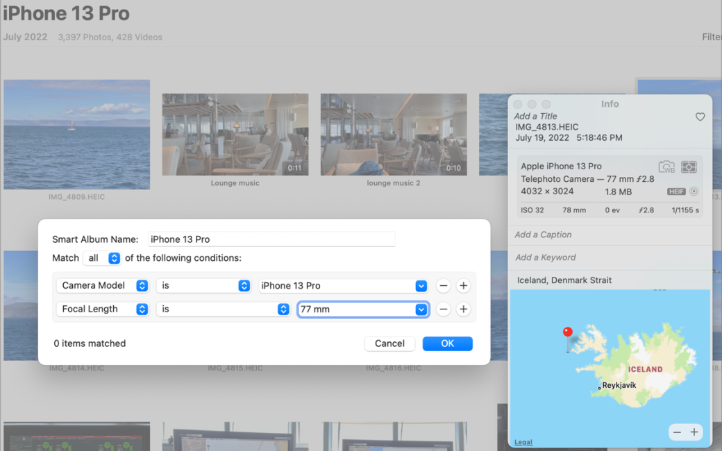Add condition after the Focal Length row
Image resolution: width=722 pixels, height=451 pixels.
(x=463, y=309)
